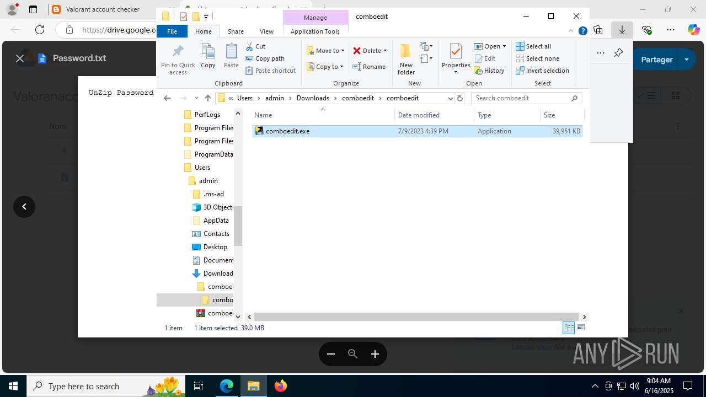Image resolution: width=706 pixels, height=397 pixels.
Task: Expand the Open dropdown arrow in the ribbon
Action: coord(504,46)
